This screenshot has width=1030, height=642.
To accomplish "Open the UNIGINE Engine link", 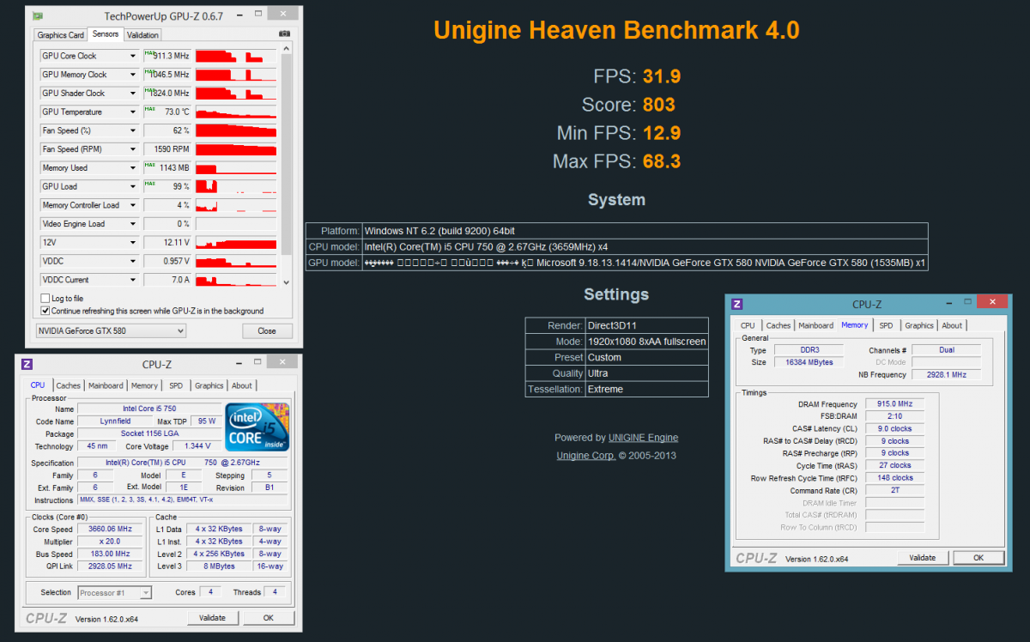I will tap(643, 438).
